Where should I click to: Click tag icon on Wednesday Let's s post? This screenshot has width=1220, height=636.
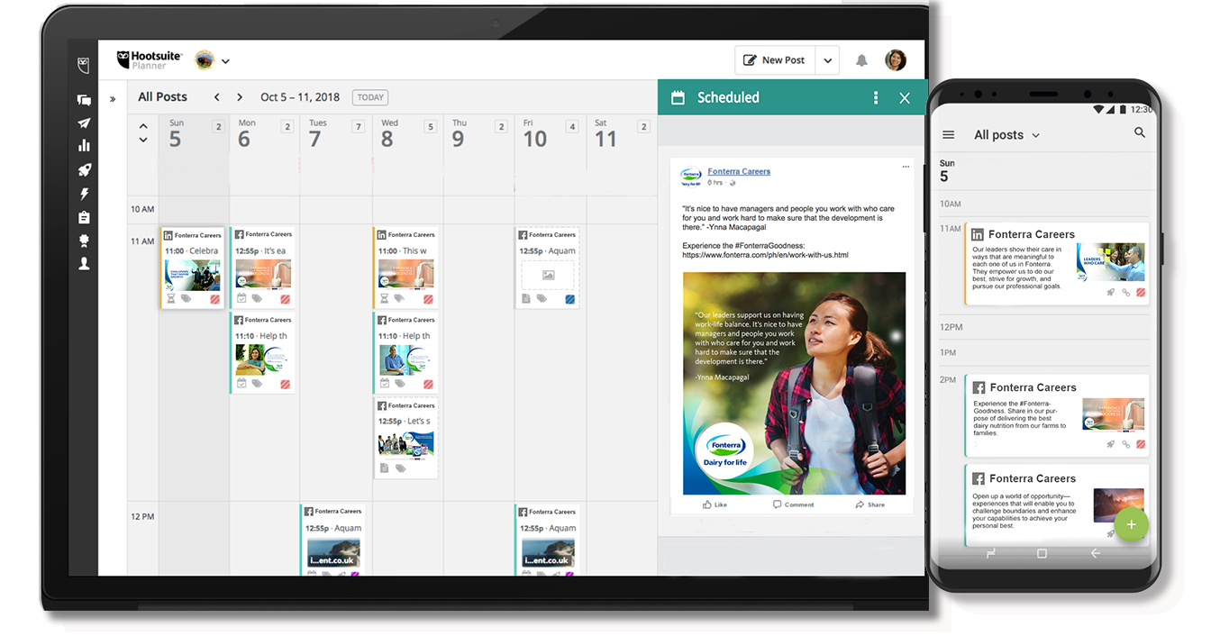click(x=400, y=468)
